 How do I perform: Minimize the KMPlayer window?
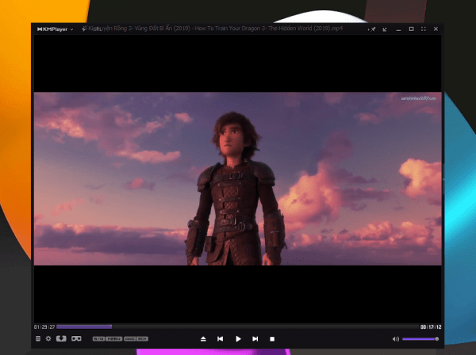pos(398,29)
